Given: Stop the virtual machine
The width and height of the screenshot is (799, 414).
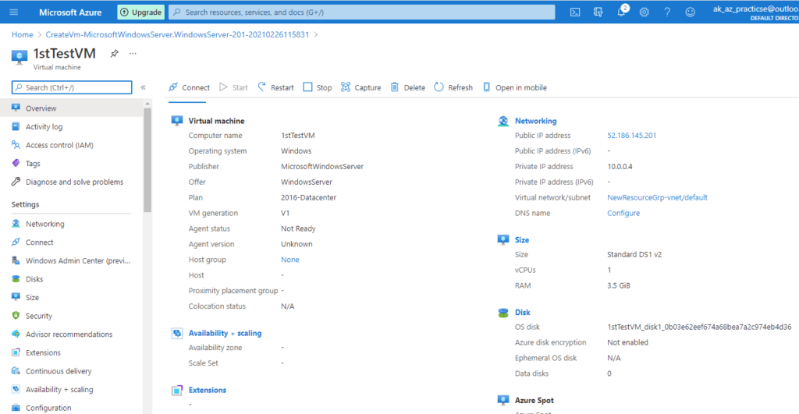Looking at the screenshot, I should click(x=317, y=87).
